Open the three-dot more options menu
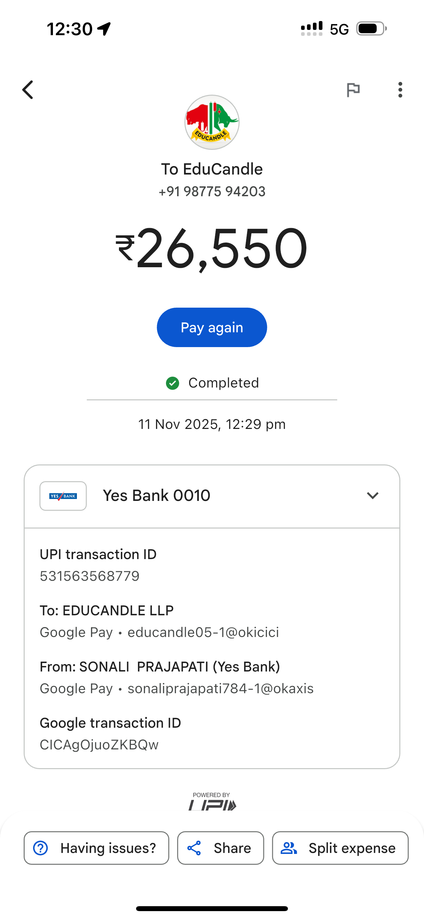 (400, 89)
